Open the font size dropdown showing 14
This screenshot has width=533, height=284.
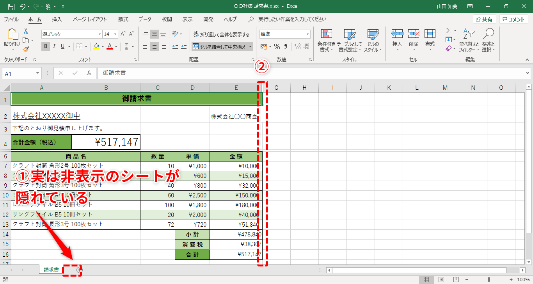pos(116,34)
